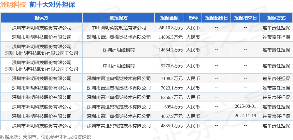Click 深圳市雷迪奥视觉技术有限公司 in 14896.5万元 row

(x=119, y=37)
